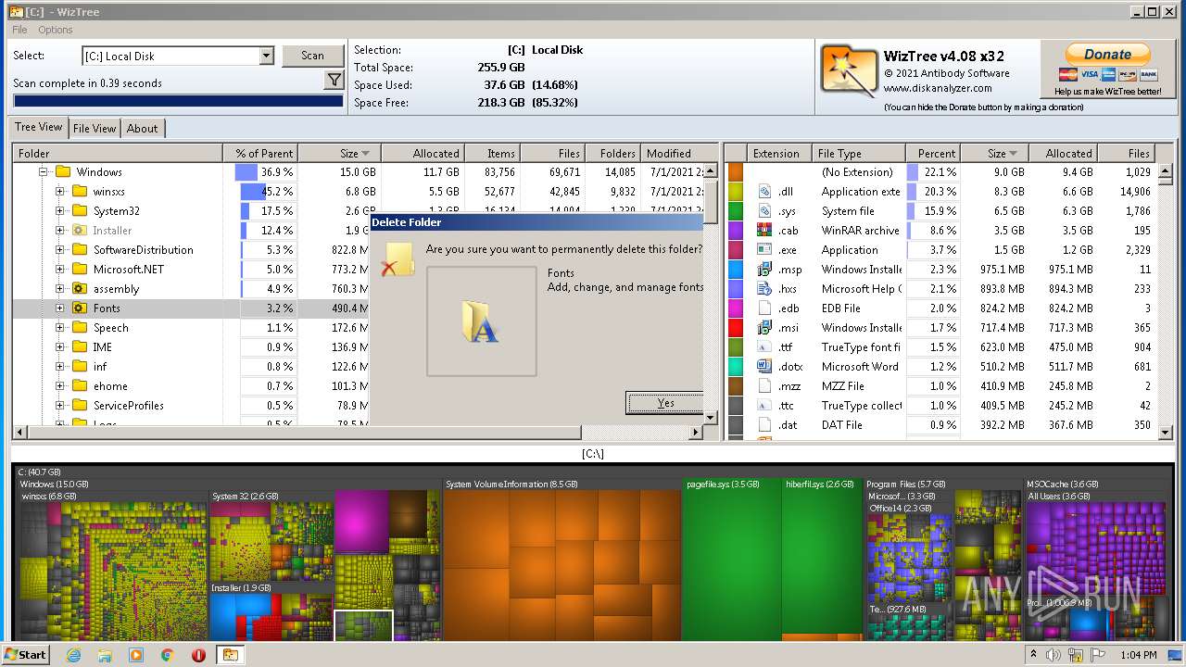Click the Start button
This screenshot has height=667, width=1186.
tap(25, 654)
